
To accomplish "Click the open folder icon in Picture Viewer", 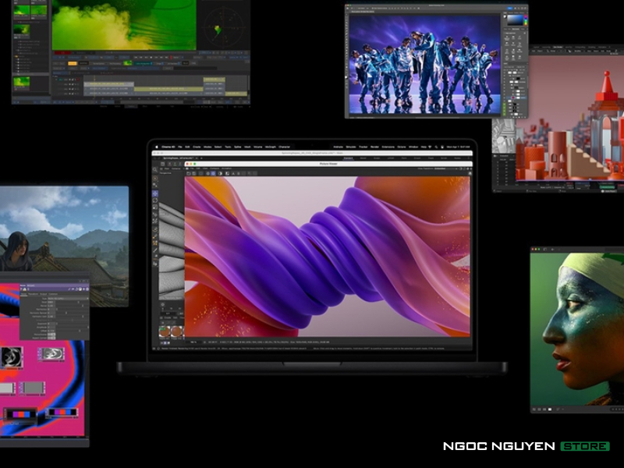I will click(189, 172).
